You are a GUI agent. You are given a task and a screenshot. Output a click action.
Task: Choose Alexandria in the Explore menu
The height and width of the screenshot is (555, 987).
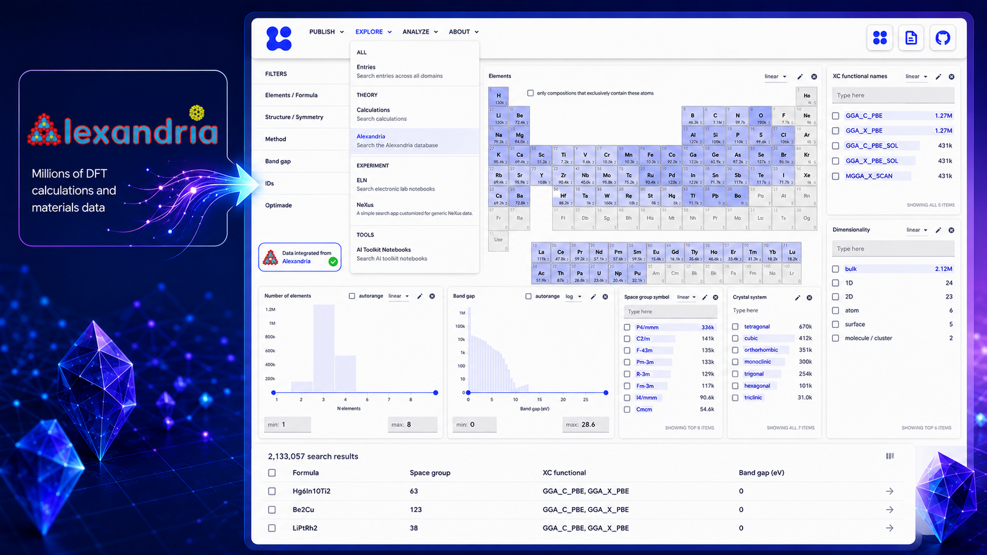point(414,141)
